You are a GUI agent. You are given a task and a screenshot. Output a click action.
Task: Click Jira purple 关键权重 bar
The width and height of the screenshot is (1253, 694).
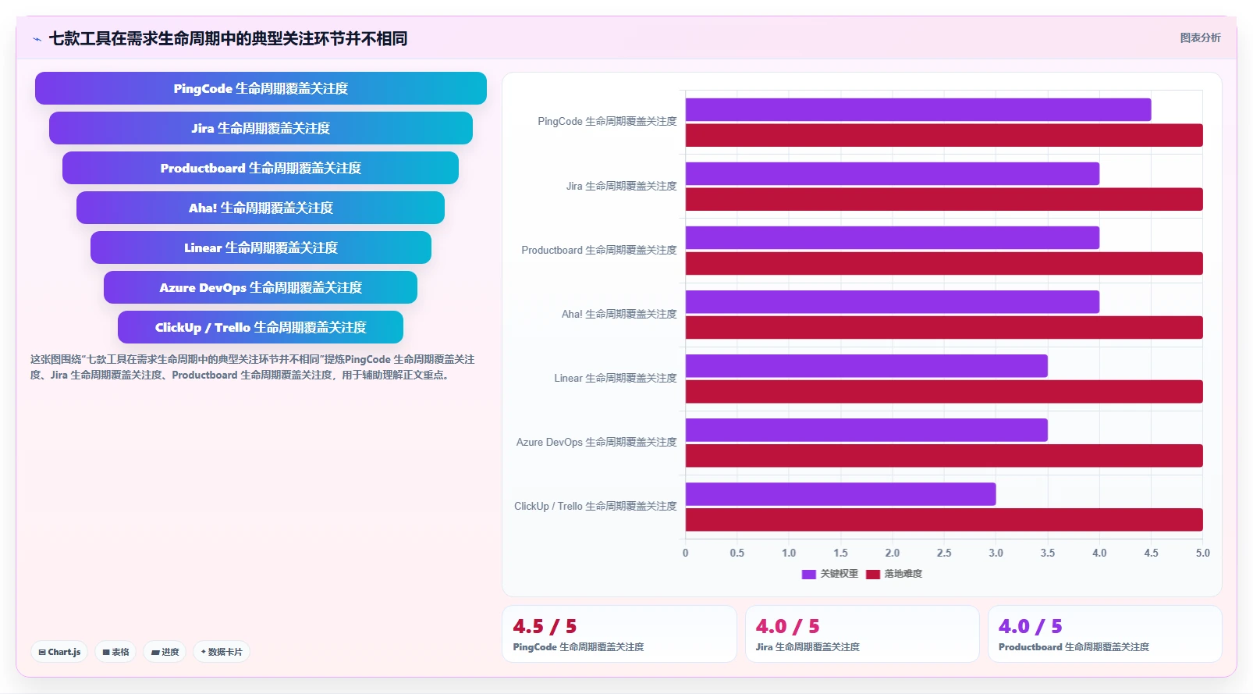pos(893,173)
